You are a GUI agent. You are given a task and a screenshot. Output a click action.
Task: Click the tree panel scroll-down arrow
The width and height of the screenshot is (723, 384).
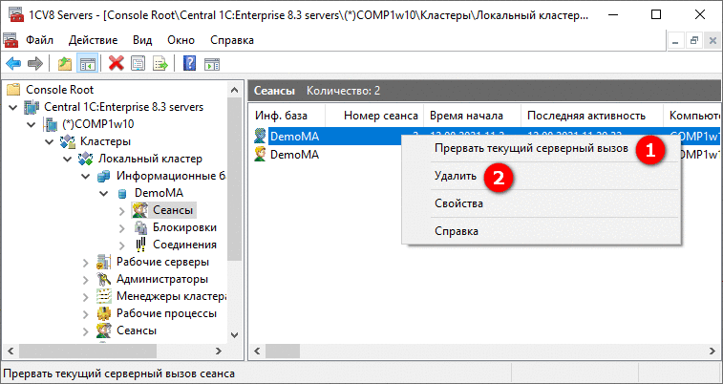(235, 335)
